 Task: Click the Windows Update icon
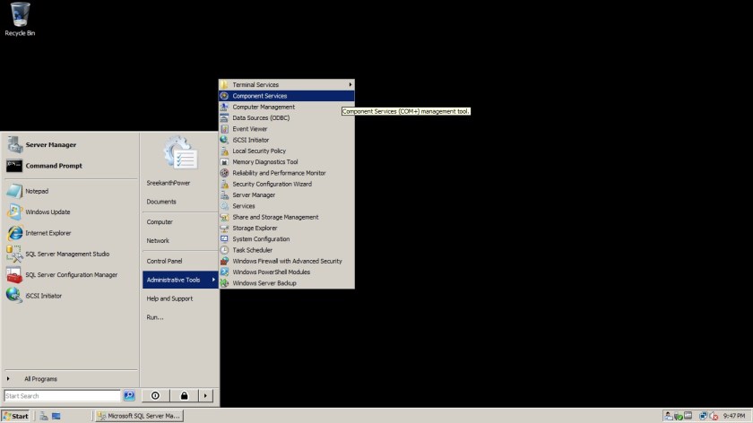14,212
